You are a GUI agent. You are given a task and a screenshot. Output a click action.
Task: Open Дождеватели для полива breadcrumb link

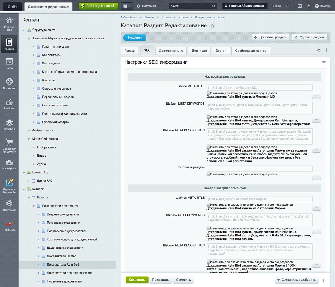click(x=210, y=18)
